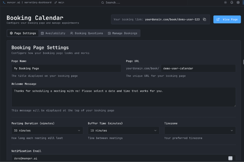The image size is (244, 162).
Task: Open the settings gear icon in top bar
Action: (x=238, y=3)
